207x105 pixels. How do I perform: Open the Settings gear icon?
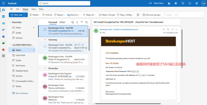pyautogui.click(x=197, y=3)
